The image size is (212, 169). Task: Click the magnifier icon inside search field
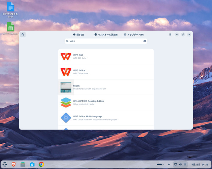pos(67,41)
